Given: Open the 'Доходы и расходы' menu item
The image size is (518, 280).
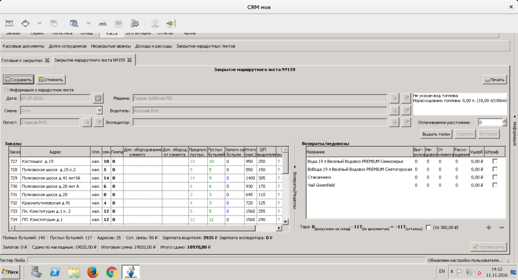Looking at the screenshot, I should [154, 46].
